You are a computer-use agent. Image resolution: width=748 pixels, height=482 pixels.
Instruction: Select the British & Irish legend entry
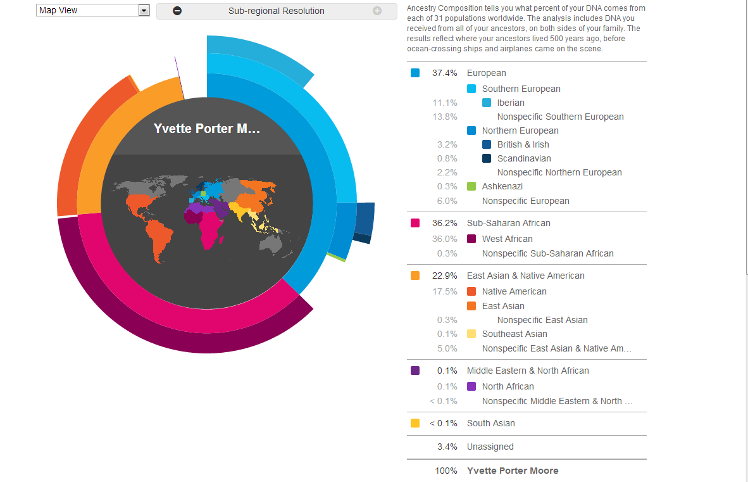point(523,144)
